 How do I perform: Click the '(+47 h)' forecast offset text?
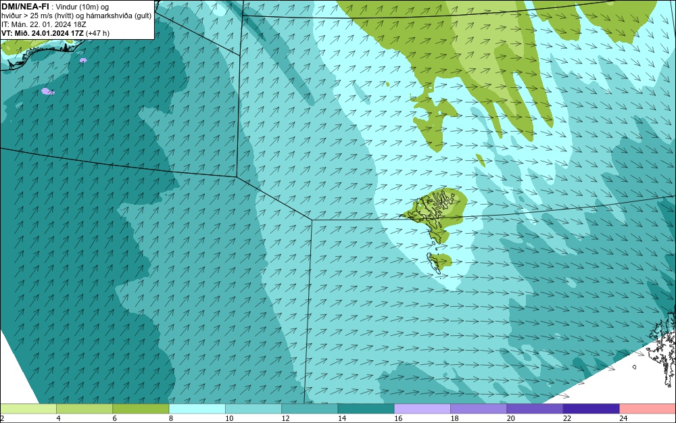98,33
